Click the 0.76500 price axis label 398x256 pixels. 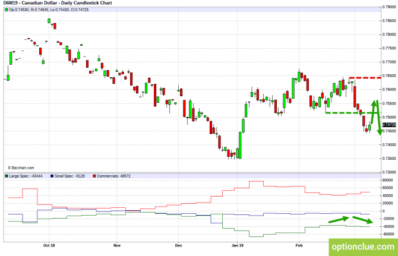pos(389,76)
